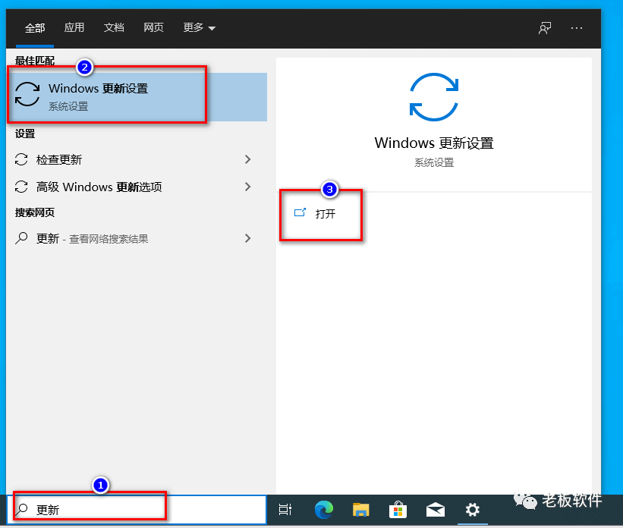Open the Mail app from the taskbar
The height and width of the screenshot is (528, 623).
coord(436,510)
